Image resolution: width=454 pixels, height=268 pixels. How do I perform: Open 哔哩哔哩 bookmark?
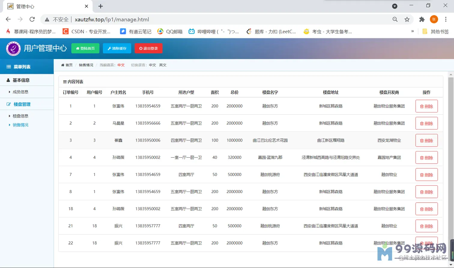tap(214, 31)
